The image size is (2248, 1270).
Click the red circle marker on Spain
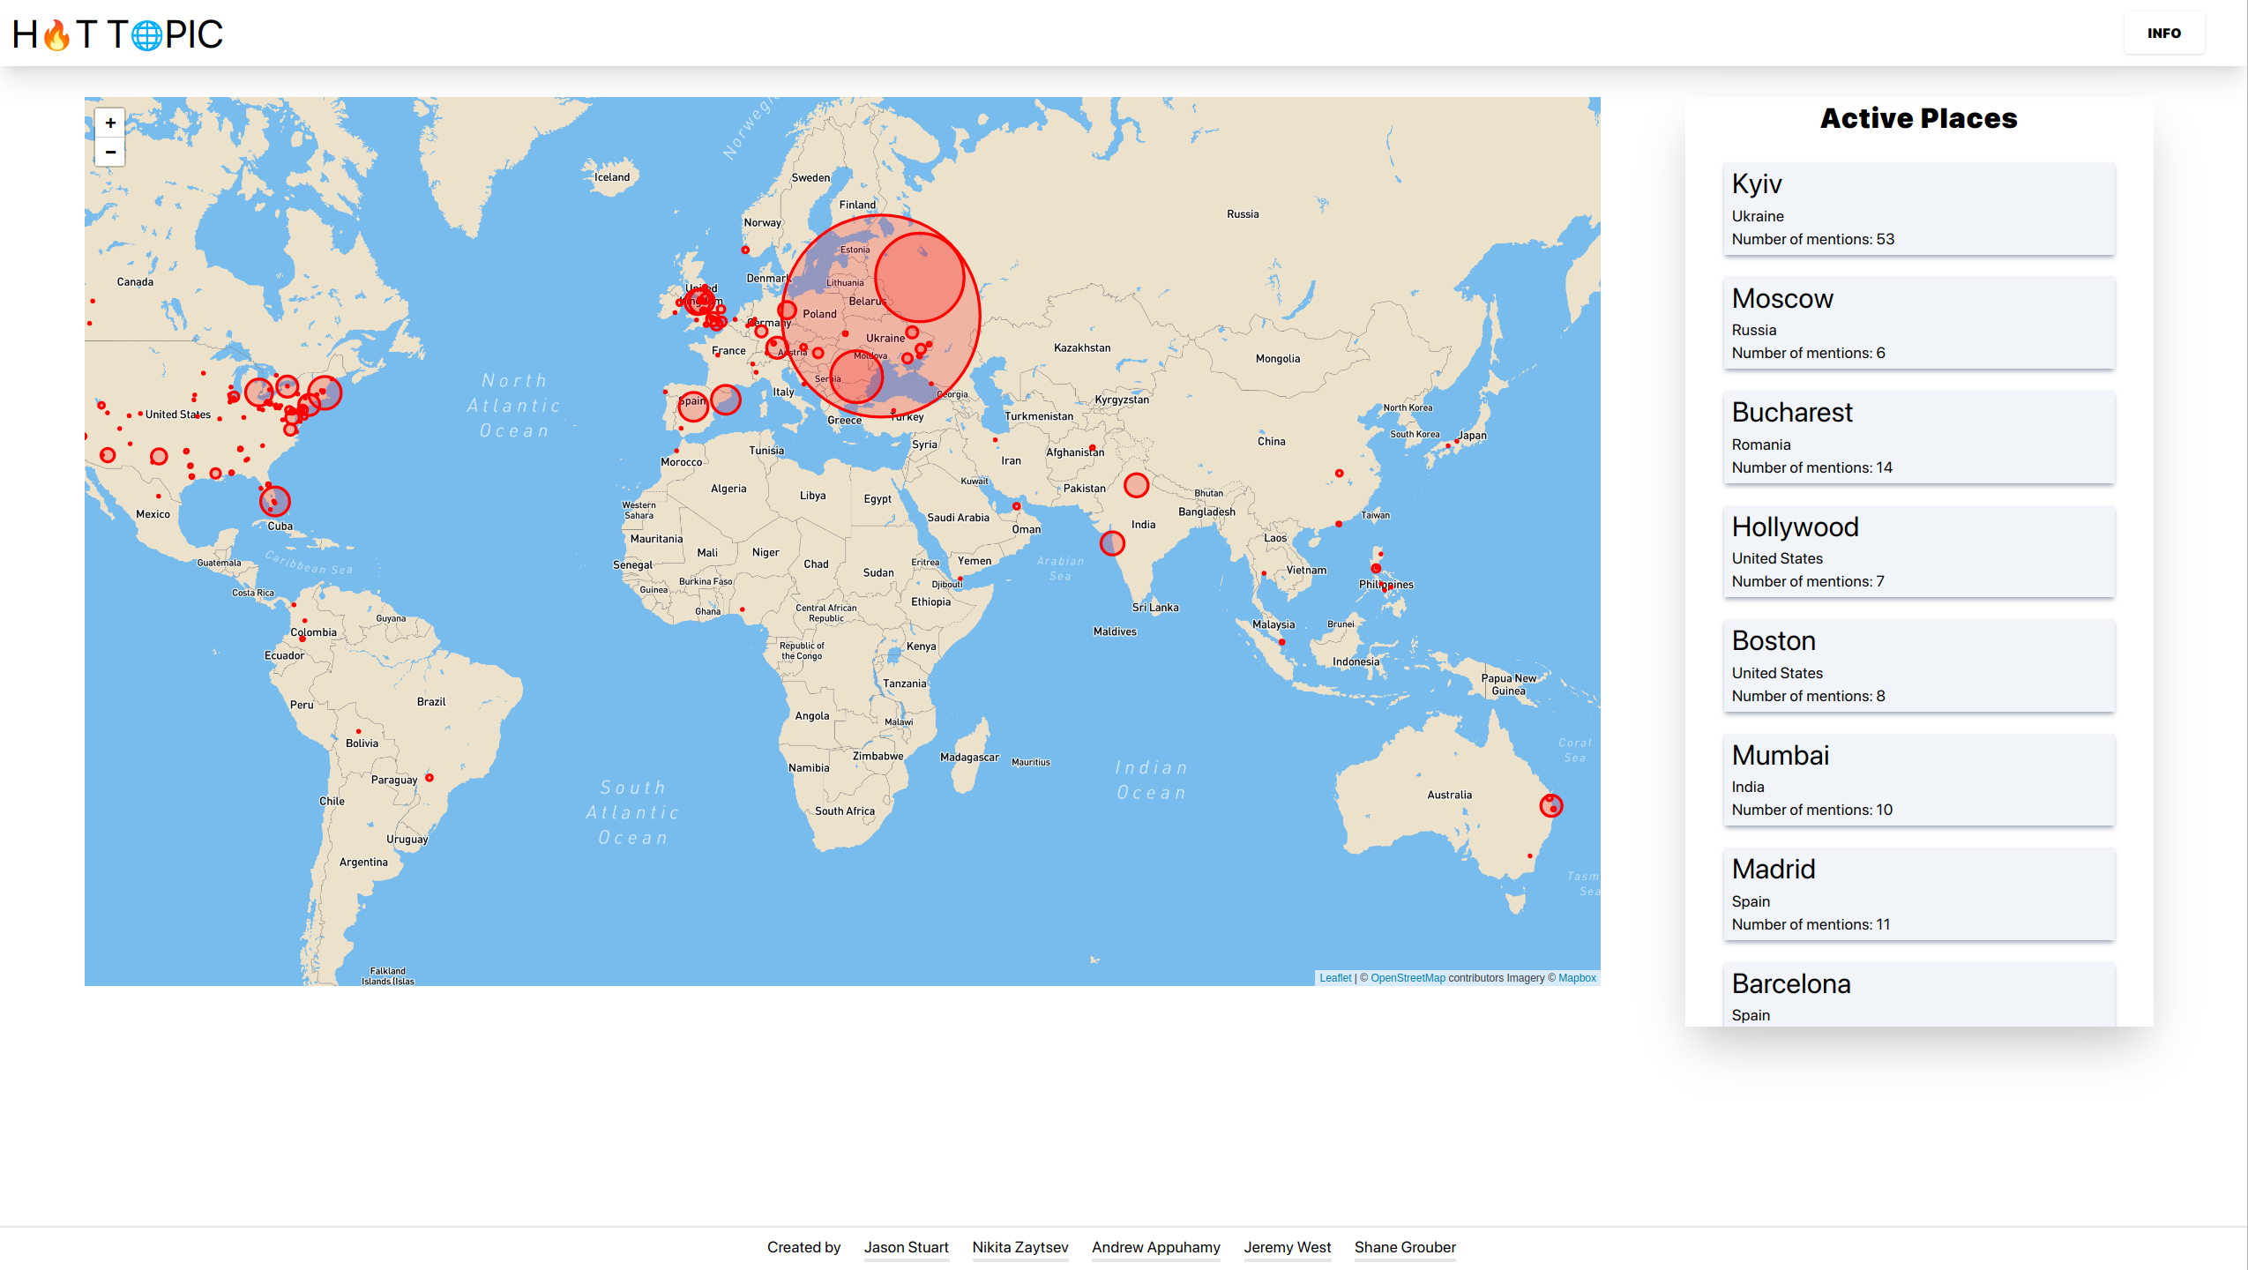(693, 407)
